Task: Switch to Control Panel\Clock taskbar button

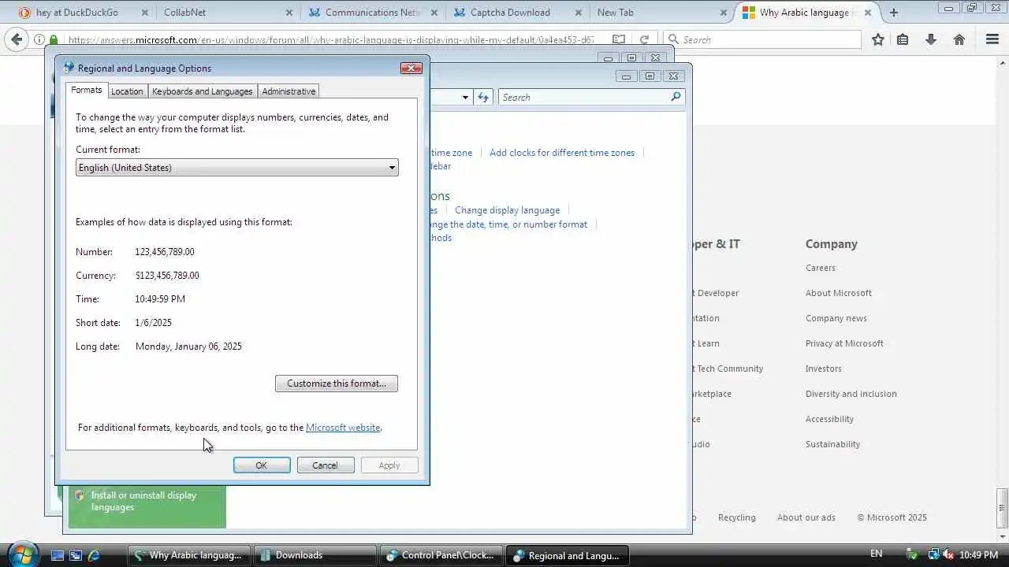Action: click(x=440, y=555)
